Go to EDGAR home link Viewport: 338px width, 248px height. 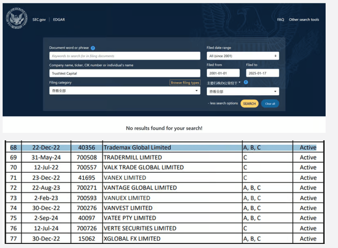click(x=59, y=20)
